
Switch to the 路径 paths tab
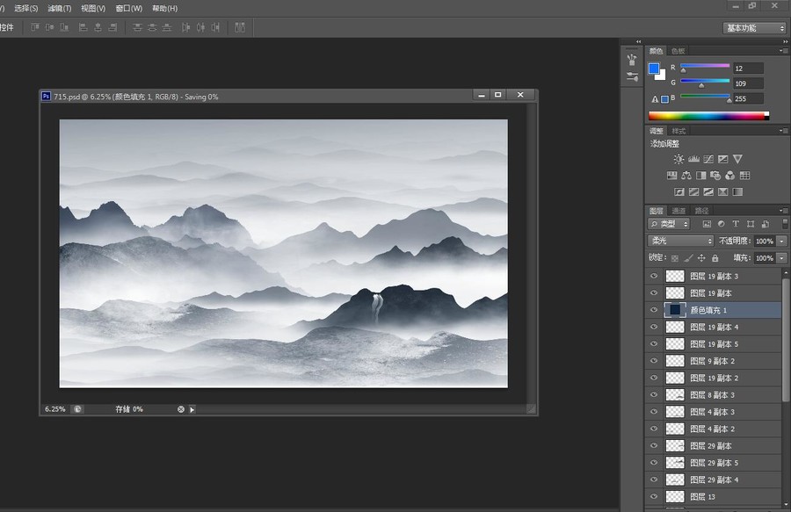(701, 211)
